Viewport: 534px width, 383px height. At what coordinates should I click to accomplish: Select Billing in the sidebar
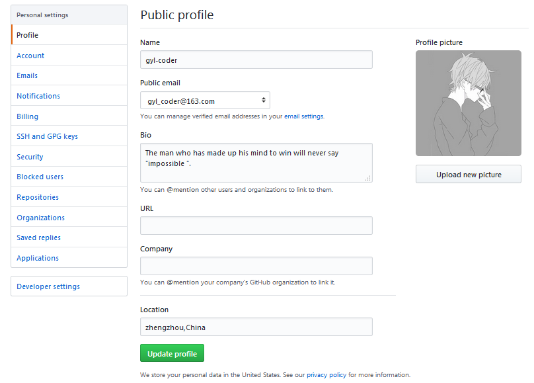pos(28,116)
